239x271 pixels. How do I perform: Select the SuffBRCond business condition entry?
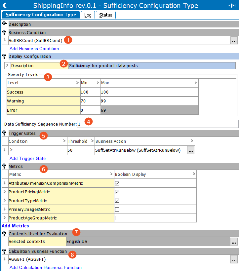[35, 40]
